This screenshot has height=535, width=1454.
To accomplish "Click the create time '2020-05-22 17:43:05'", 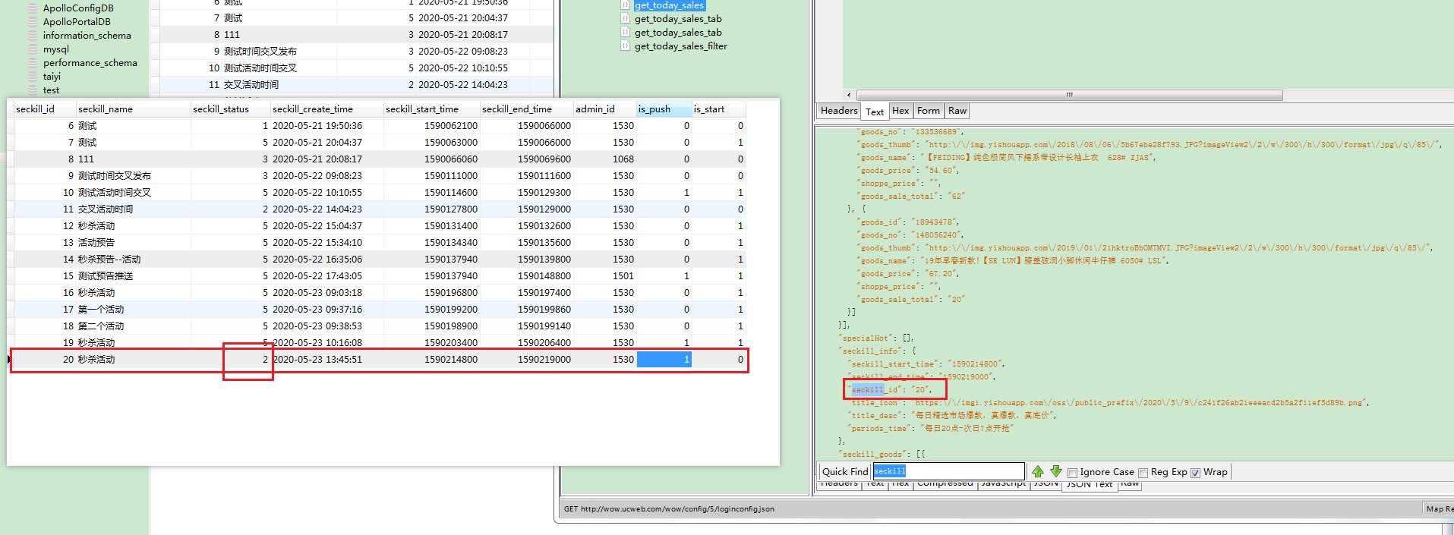I will tap(327, 276).
